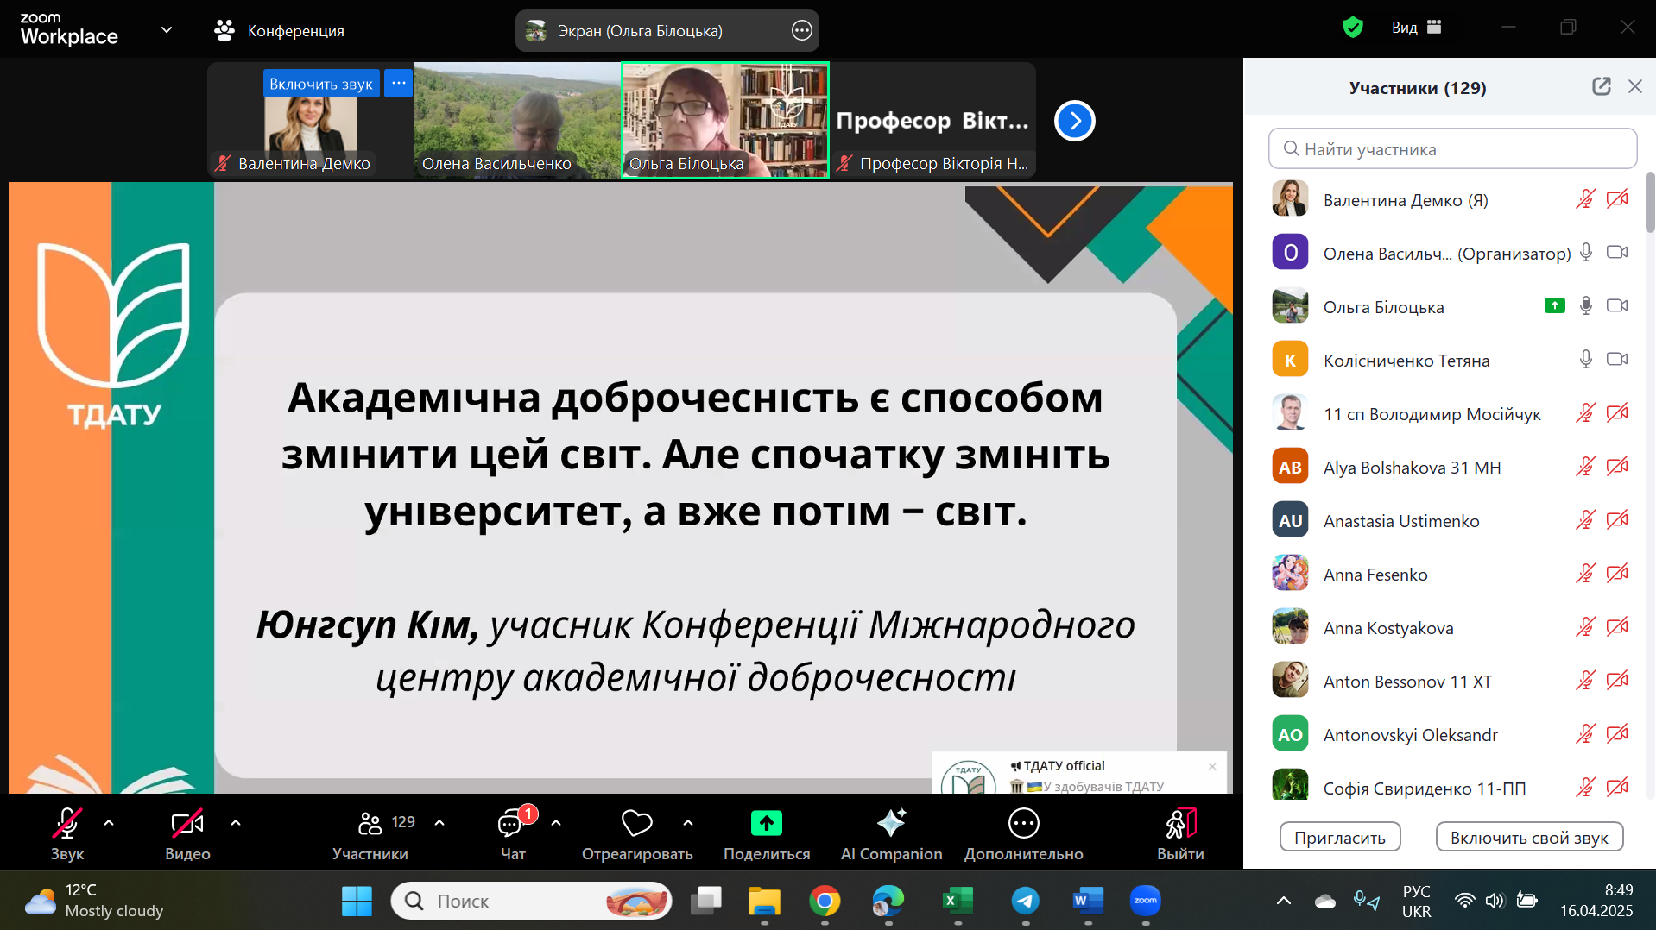Click camera icon for Олена Васильченко organizer
This screenshot has height=930, width=1656.
[1617, 253]
